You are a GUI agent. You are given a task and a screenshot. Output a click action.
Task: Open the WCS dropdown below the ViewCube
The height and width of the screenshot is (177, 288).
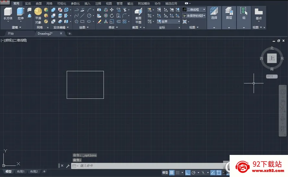tap(272, 76)
